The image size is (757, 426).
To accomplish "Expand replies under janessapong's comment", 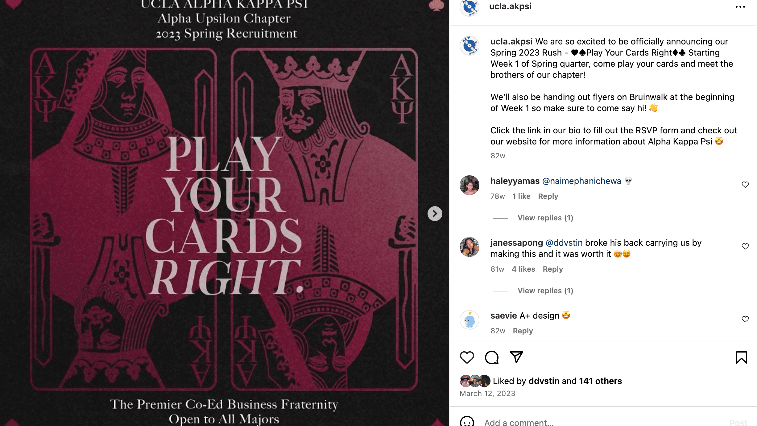I will pyautogui.click(x=545, y=291).
